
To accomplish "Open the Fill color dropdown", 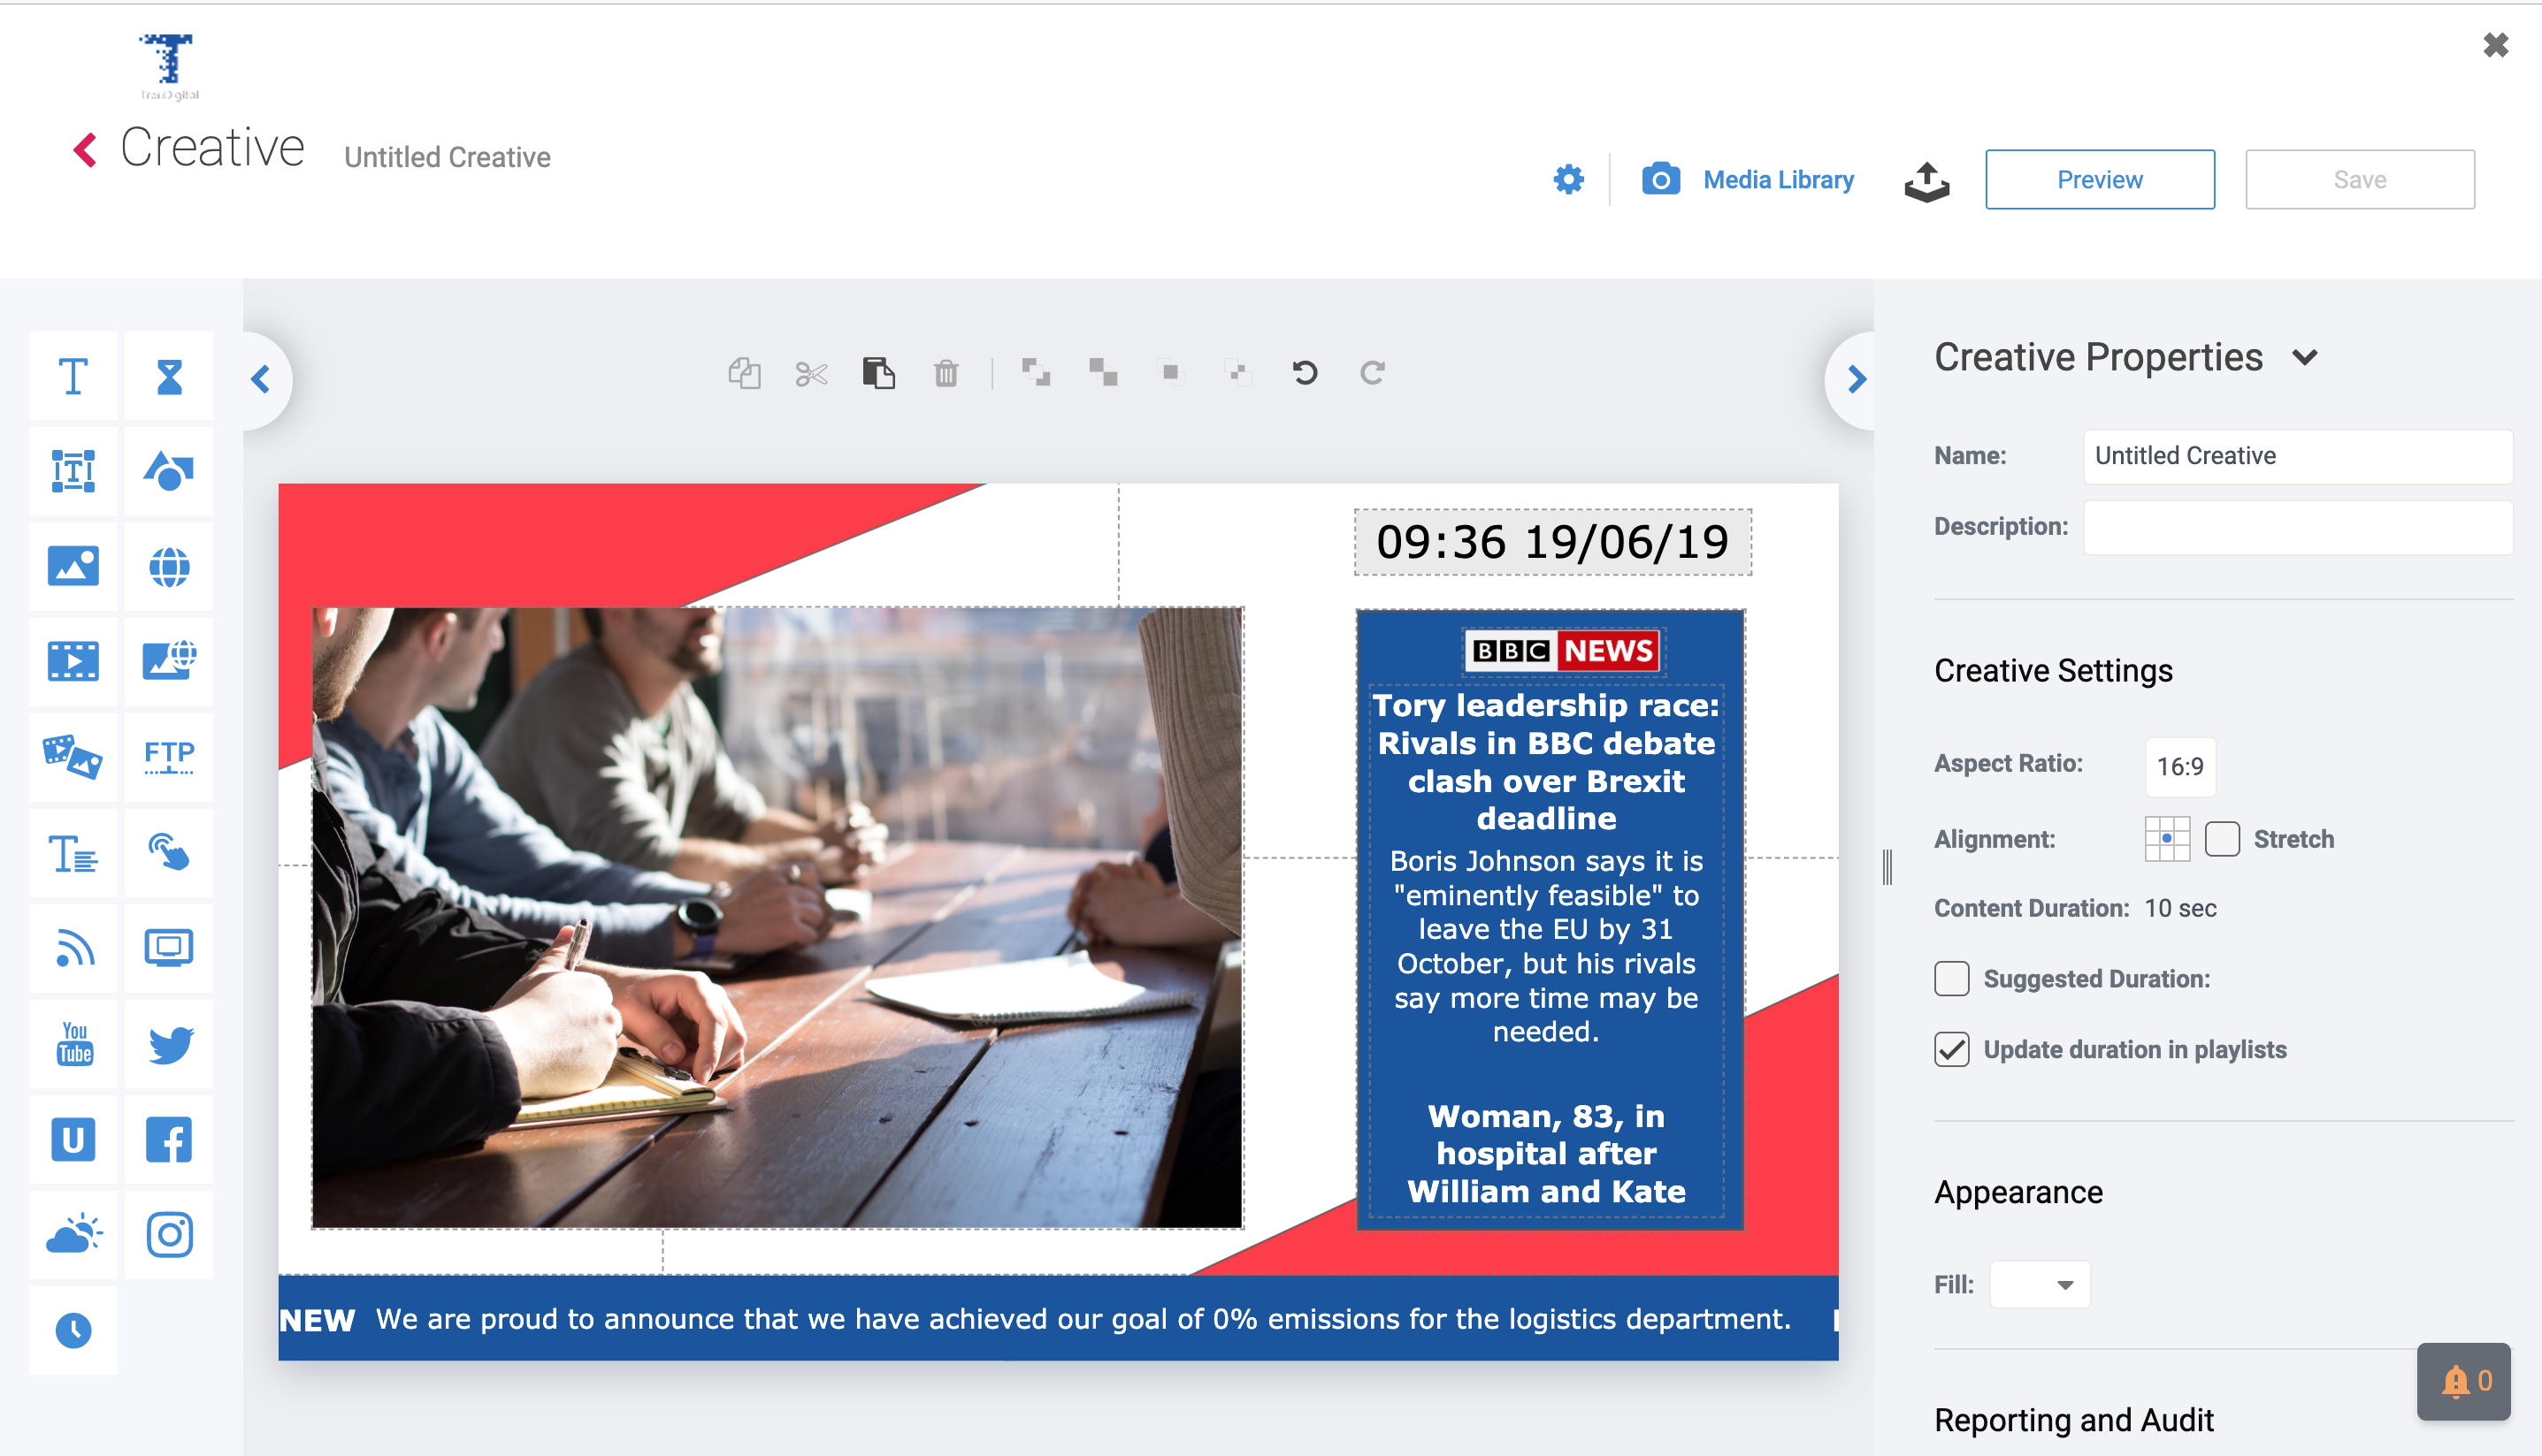I will (2039, 1284).
